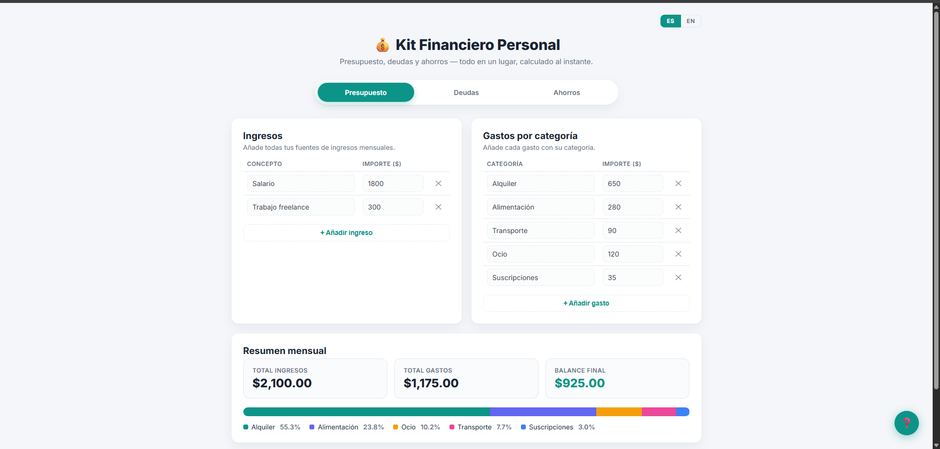
Task: Click the $1,175.00 total gastos value
Action: click(431, 383)
